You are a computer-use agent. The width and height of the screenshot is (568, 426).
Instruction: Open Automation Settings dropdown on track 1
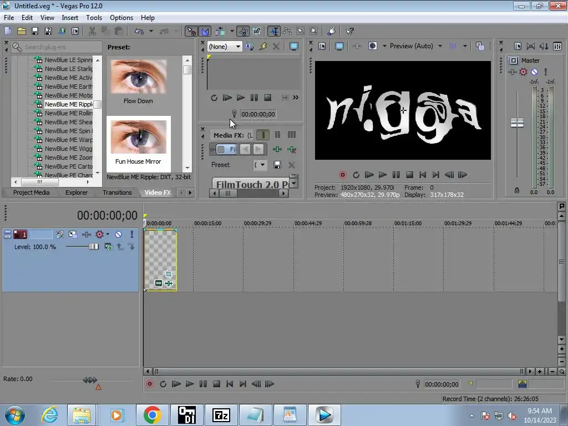[x=108, y=235]
